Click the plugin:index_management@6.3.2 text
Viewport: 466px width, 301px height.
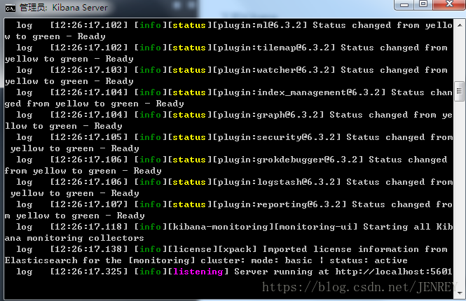[x=299, y=92]
